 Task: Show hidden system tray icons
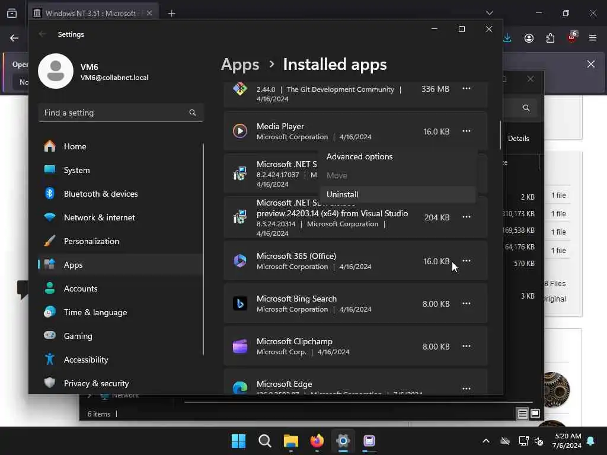(486, 441)
